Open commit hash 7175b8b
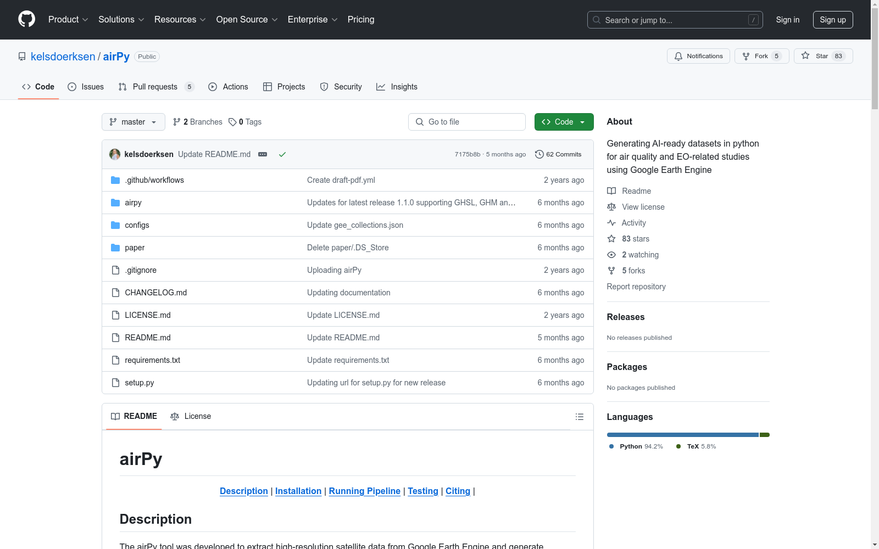 point(468,154)
